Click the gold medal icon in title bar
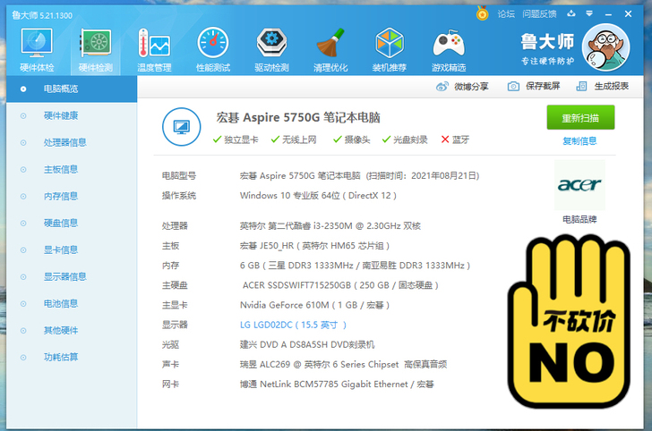The width and height of the screenshot is (652, 431). pos(482,13)
